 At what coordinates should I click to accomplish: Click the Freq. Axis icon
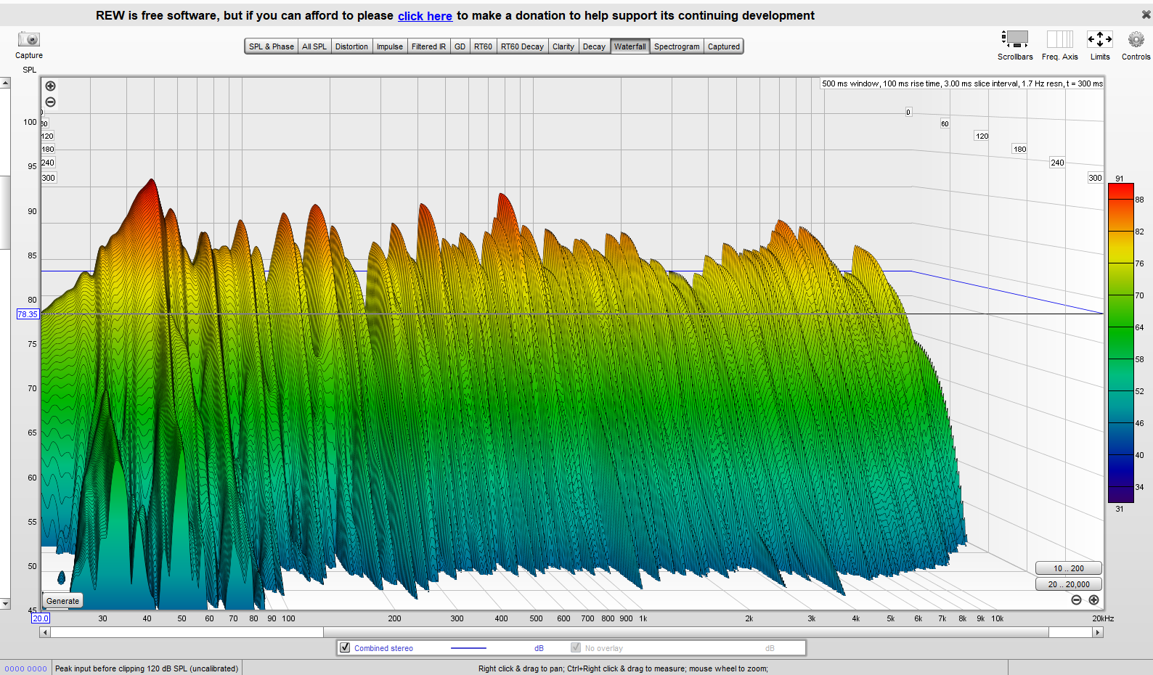pos(1059,39)
